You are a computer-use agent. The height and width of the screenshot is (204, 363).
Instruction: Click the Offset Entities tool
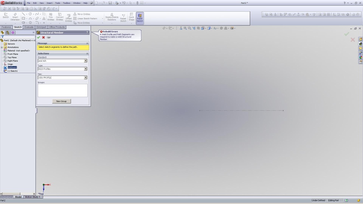coord(68,18)
